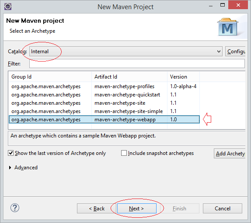Open the Configure catalog button

pyautogui.click(x=235, y=51)
